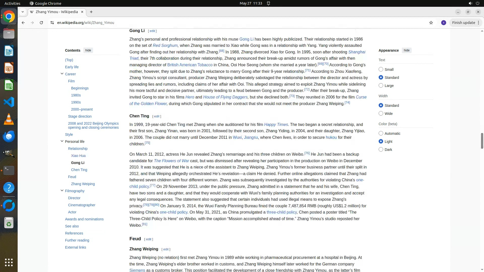Go back using the browser back arrow

coord(23,23)
